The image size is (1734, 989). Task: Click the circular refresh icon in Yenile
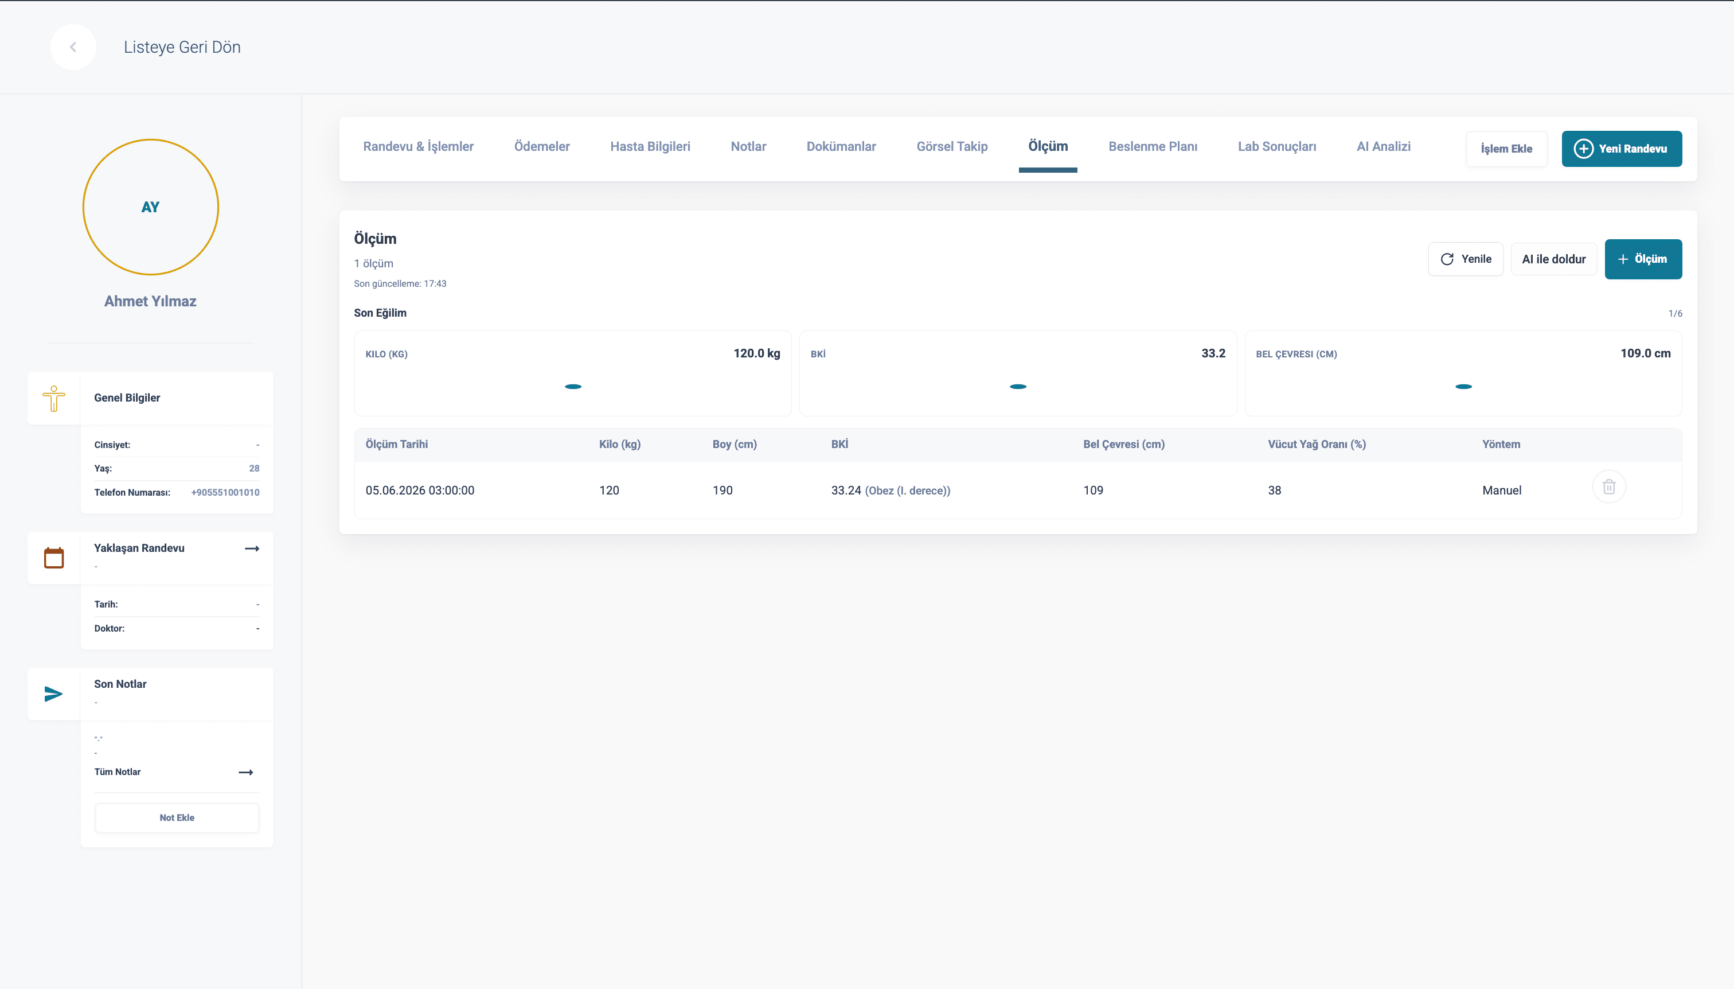pos(1447,259)
